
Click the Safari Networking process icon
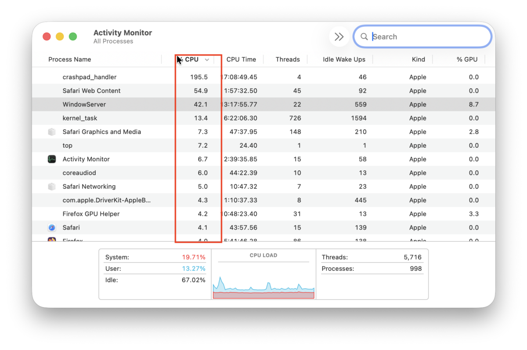[52, 186]
